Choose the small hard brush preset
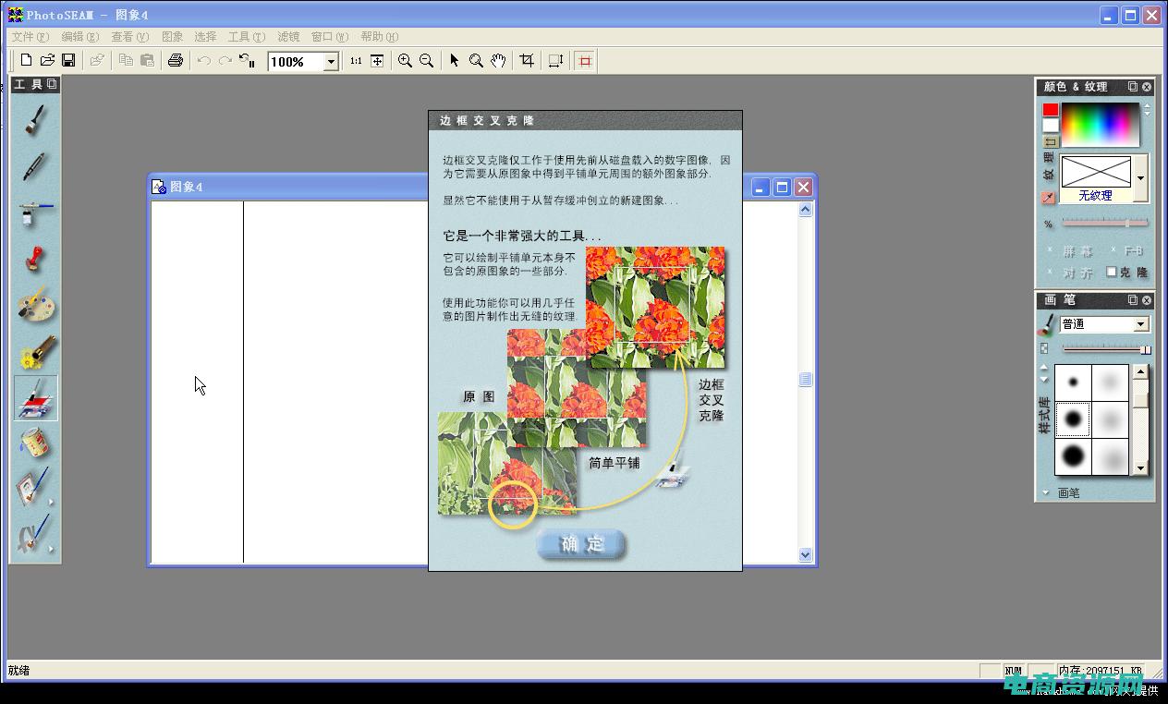 1073,382
